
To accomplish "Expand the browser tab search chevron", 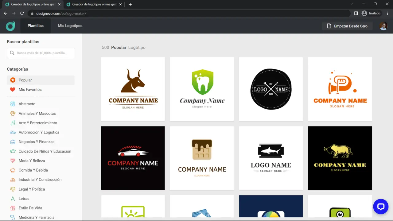I will 352,4.
